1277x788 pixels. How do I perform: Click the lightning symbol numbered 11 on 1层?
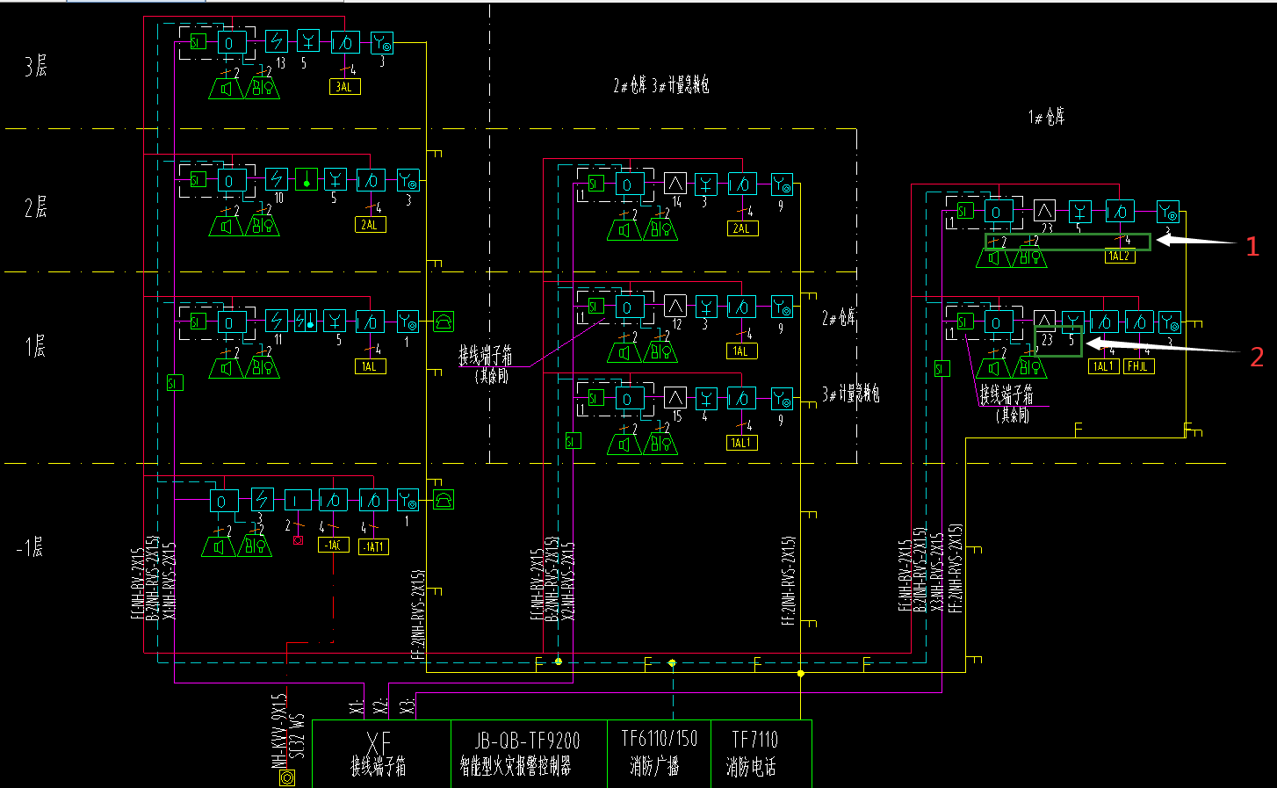point(277,321)
